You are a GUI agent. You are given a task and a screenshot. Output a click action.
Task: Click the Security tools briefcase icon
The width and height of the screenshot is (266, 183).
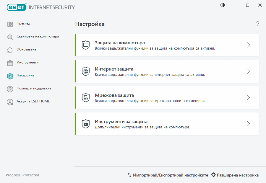pyautogui.click(x=86, y=124)
